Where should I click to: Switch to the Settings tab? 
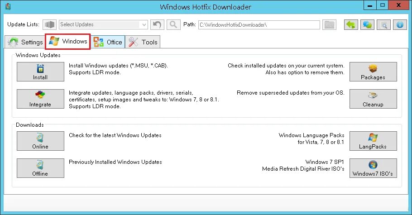(x=25, y=42)
